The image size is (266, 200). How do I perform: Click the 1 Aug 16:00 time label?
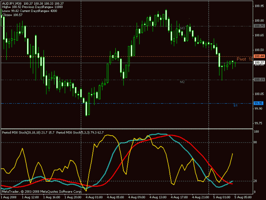[x=51, y=197]
